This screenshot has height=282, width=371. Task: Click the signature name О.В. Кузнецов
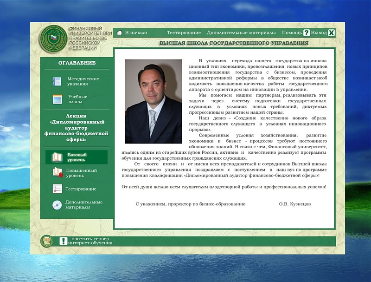click(x=295, y=204)
